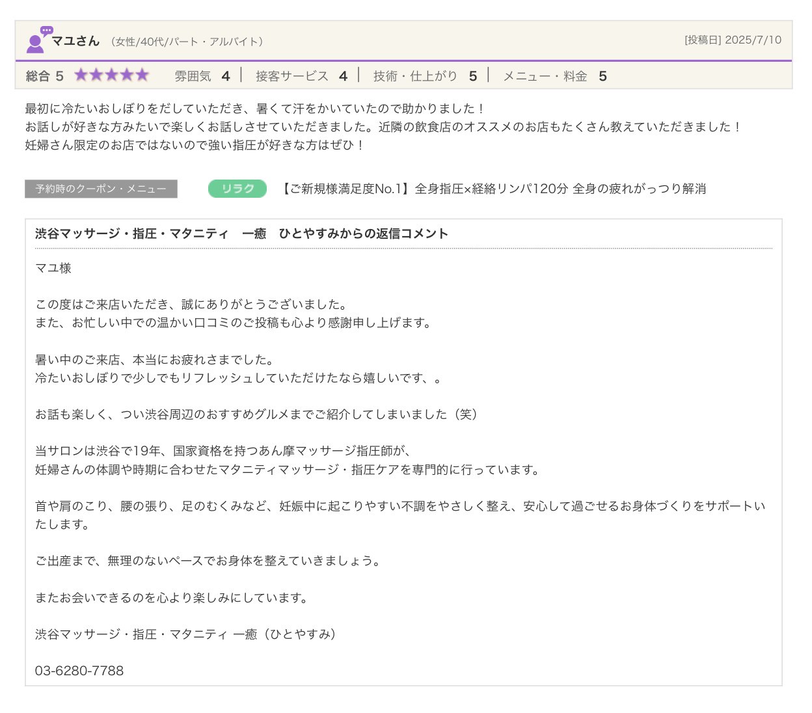Click the reviewer attributes 女性/40代 text
The image size is (812, 713).
[187, 42]
